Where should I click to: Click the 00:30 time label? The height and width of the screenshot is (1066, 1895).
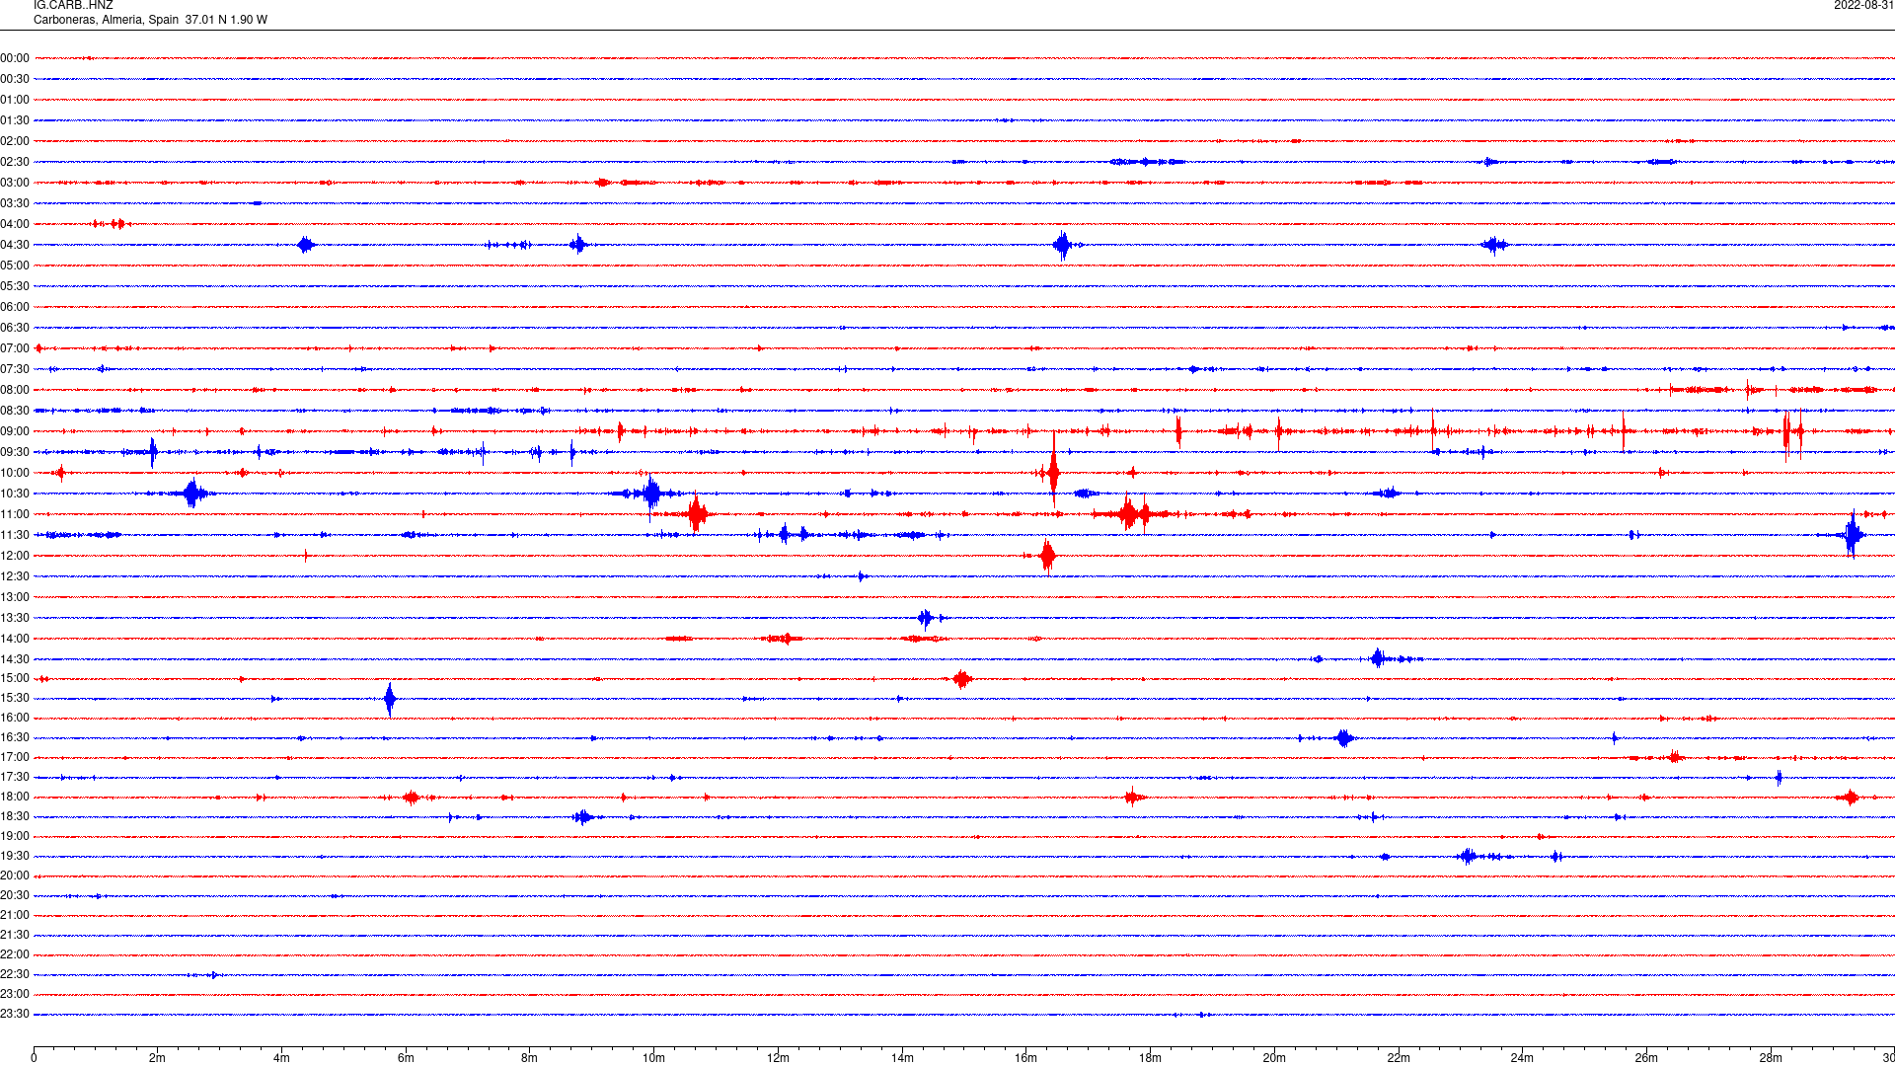(15, 79)
